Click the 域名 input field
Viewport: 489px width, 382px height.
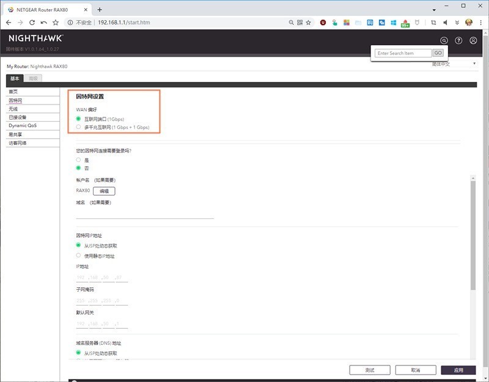[145, 214]
